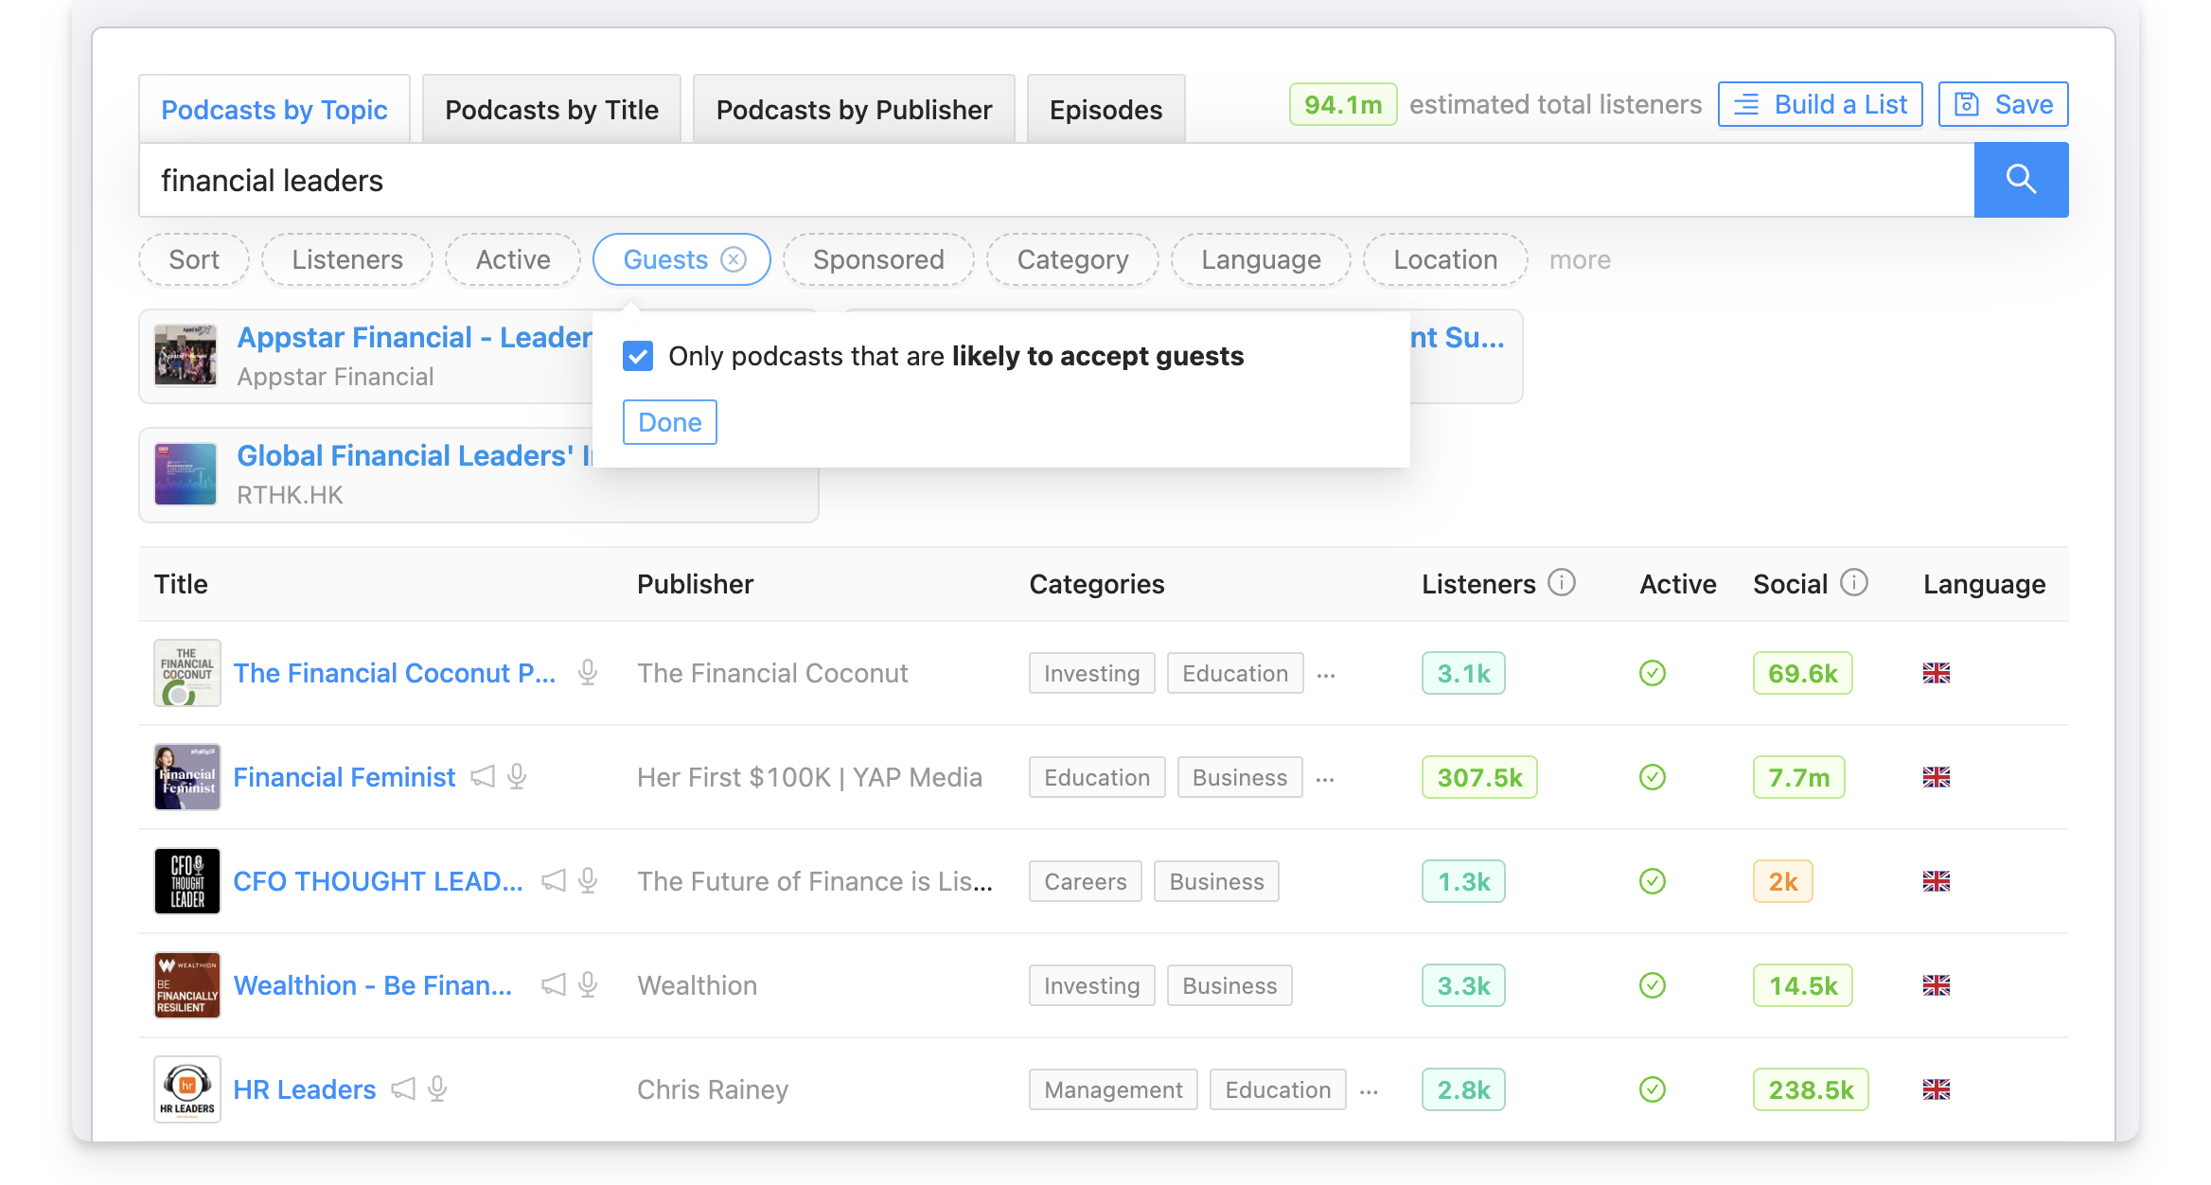Image resolution: width=2211 pixels, height=1185 pixels.
Task: Open Appstar Financial suggestion card title
Action: [x=415, y=337]
